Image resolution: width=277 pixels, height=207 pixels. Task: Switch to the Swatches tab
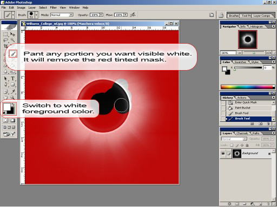pos(240,62)
